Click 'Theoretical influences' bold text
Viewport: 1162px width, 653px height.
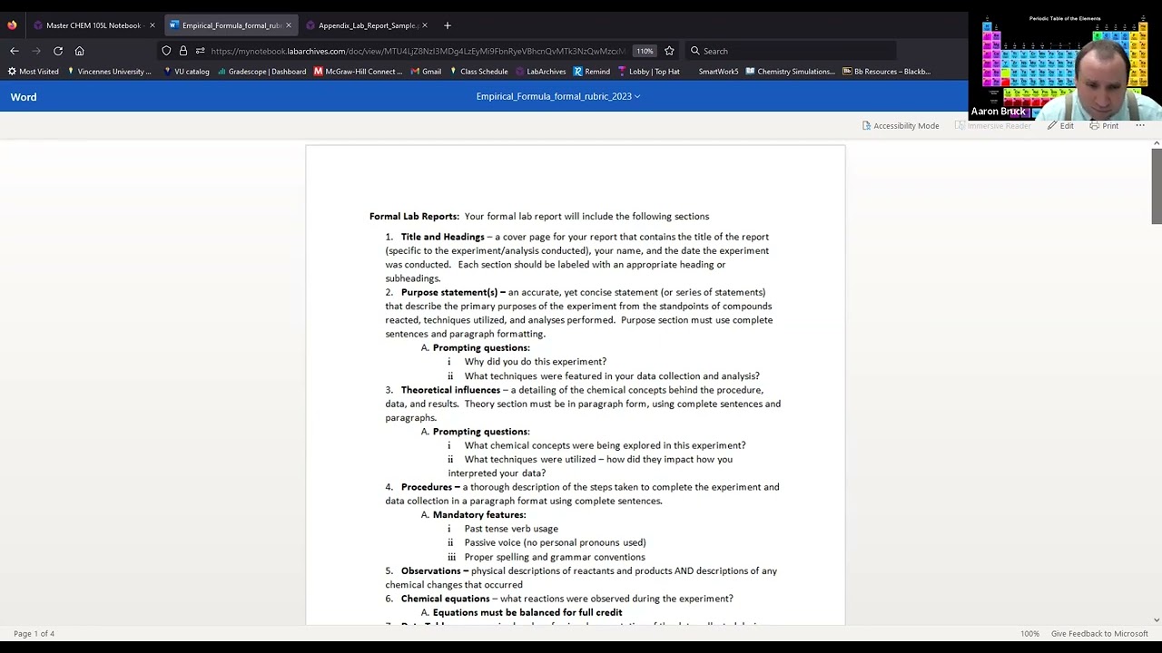[x=450, y=390]
